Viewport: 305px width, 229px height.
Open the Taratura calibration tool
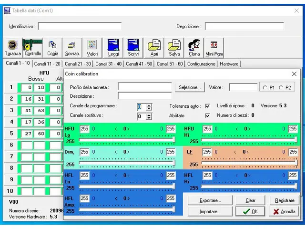coord(13,48)
